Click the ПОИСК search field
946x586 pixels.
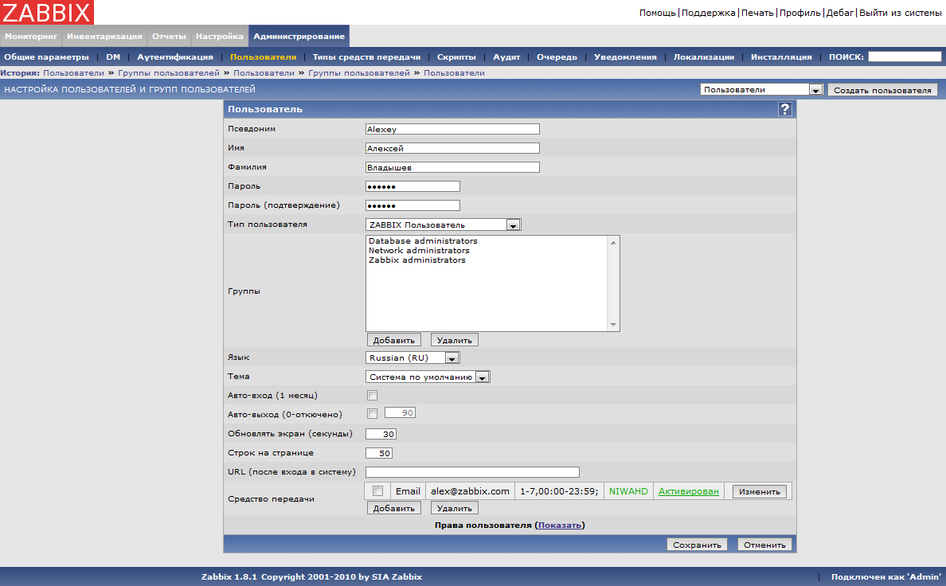point(905,57)
